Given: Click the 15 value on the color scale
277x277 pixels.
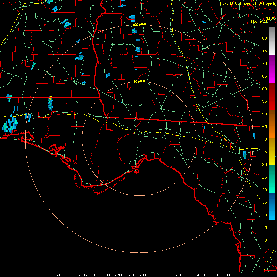Looking at the screenshot, I should click(x=264, y=202).
